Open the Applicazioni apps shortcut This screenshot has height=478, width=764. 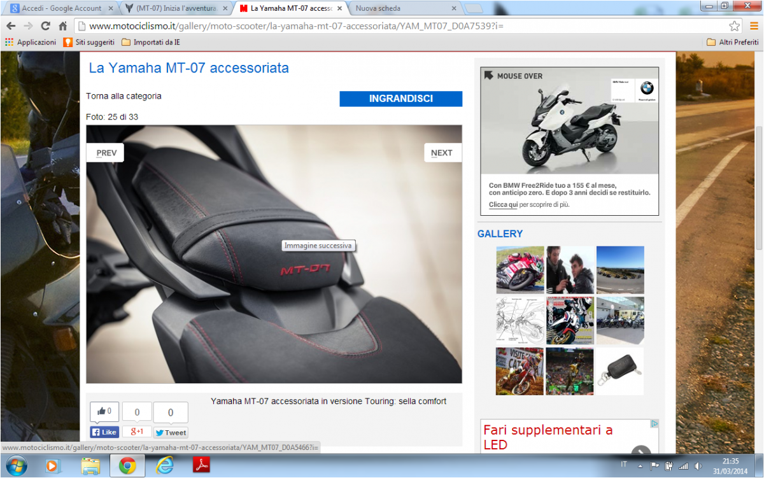31,42
